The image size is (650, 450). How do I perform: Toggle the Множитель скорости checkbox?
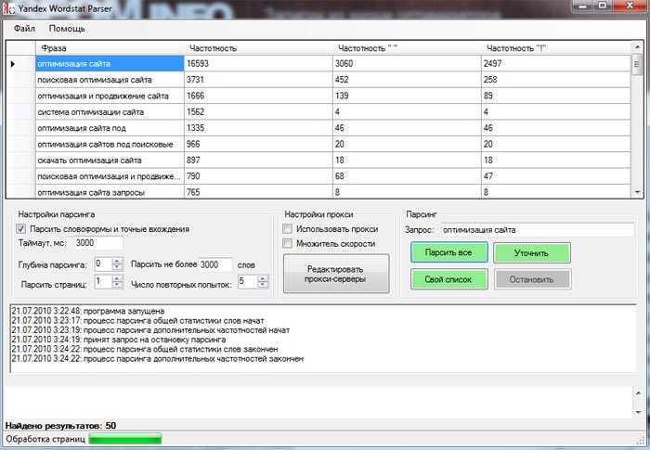pos(288,244)
